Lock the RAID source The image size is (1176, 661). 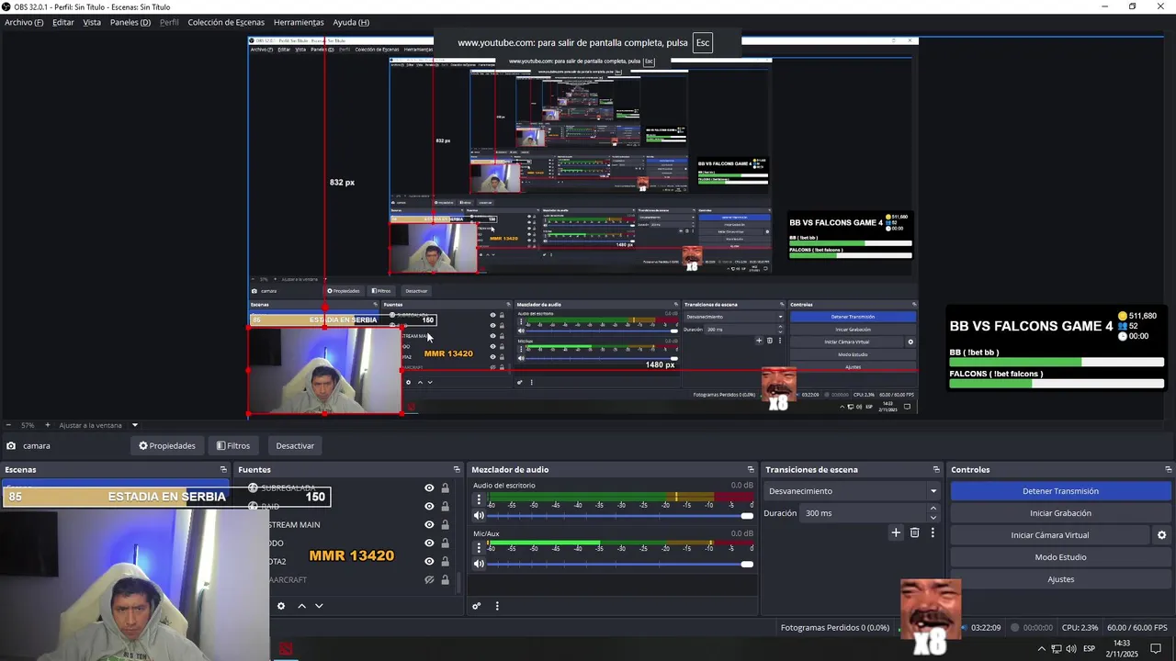click(445, 507)
